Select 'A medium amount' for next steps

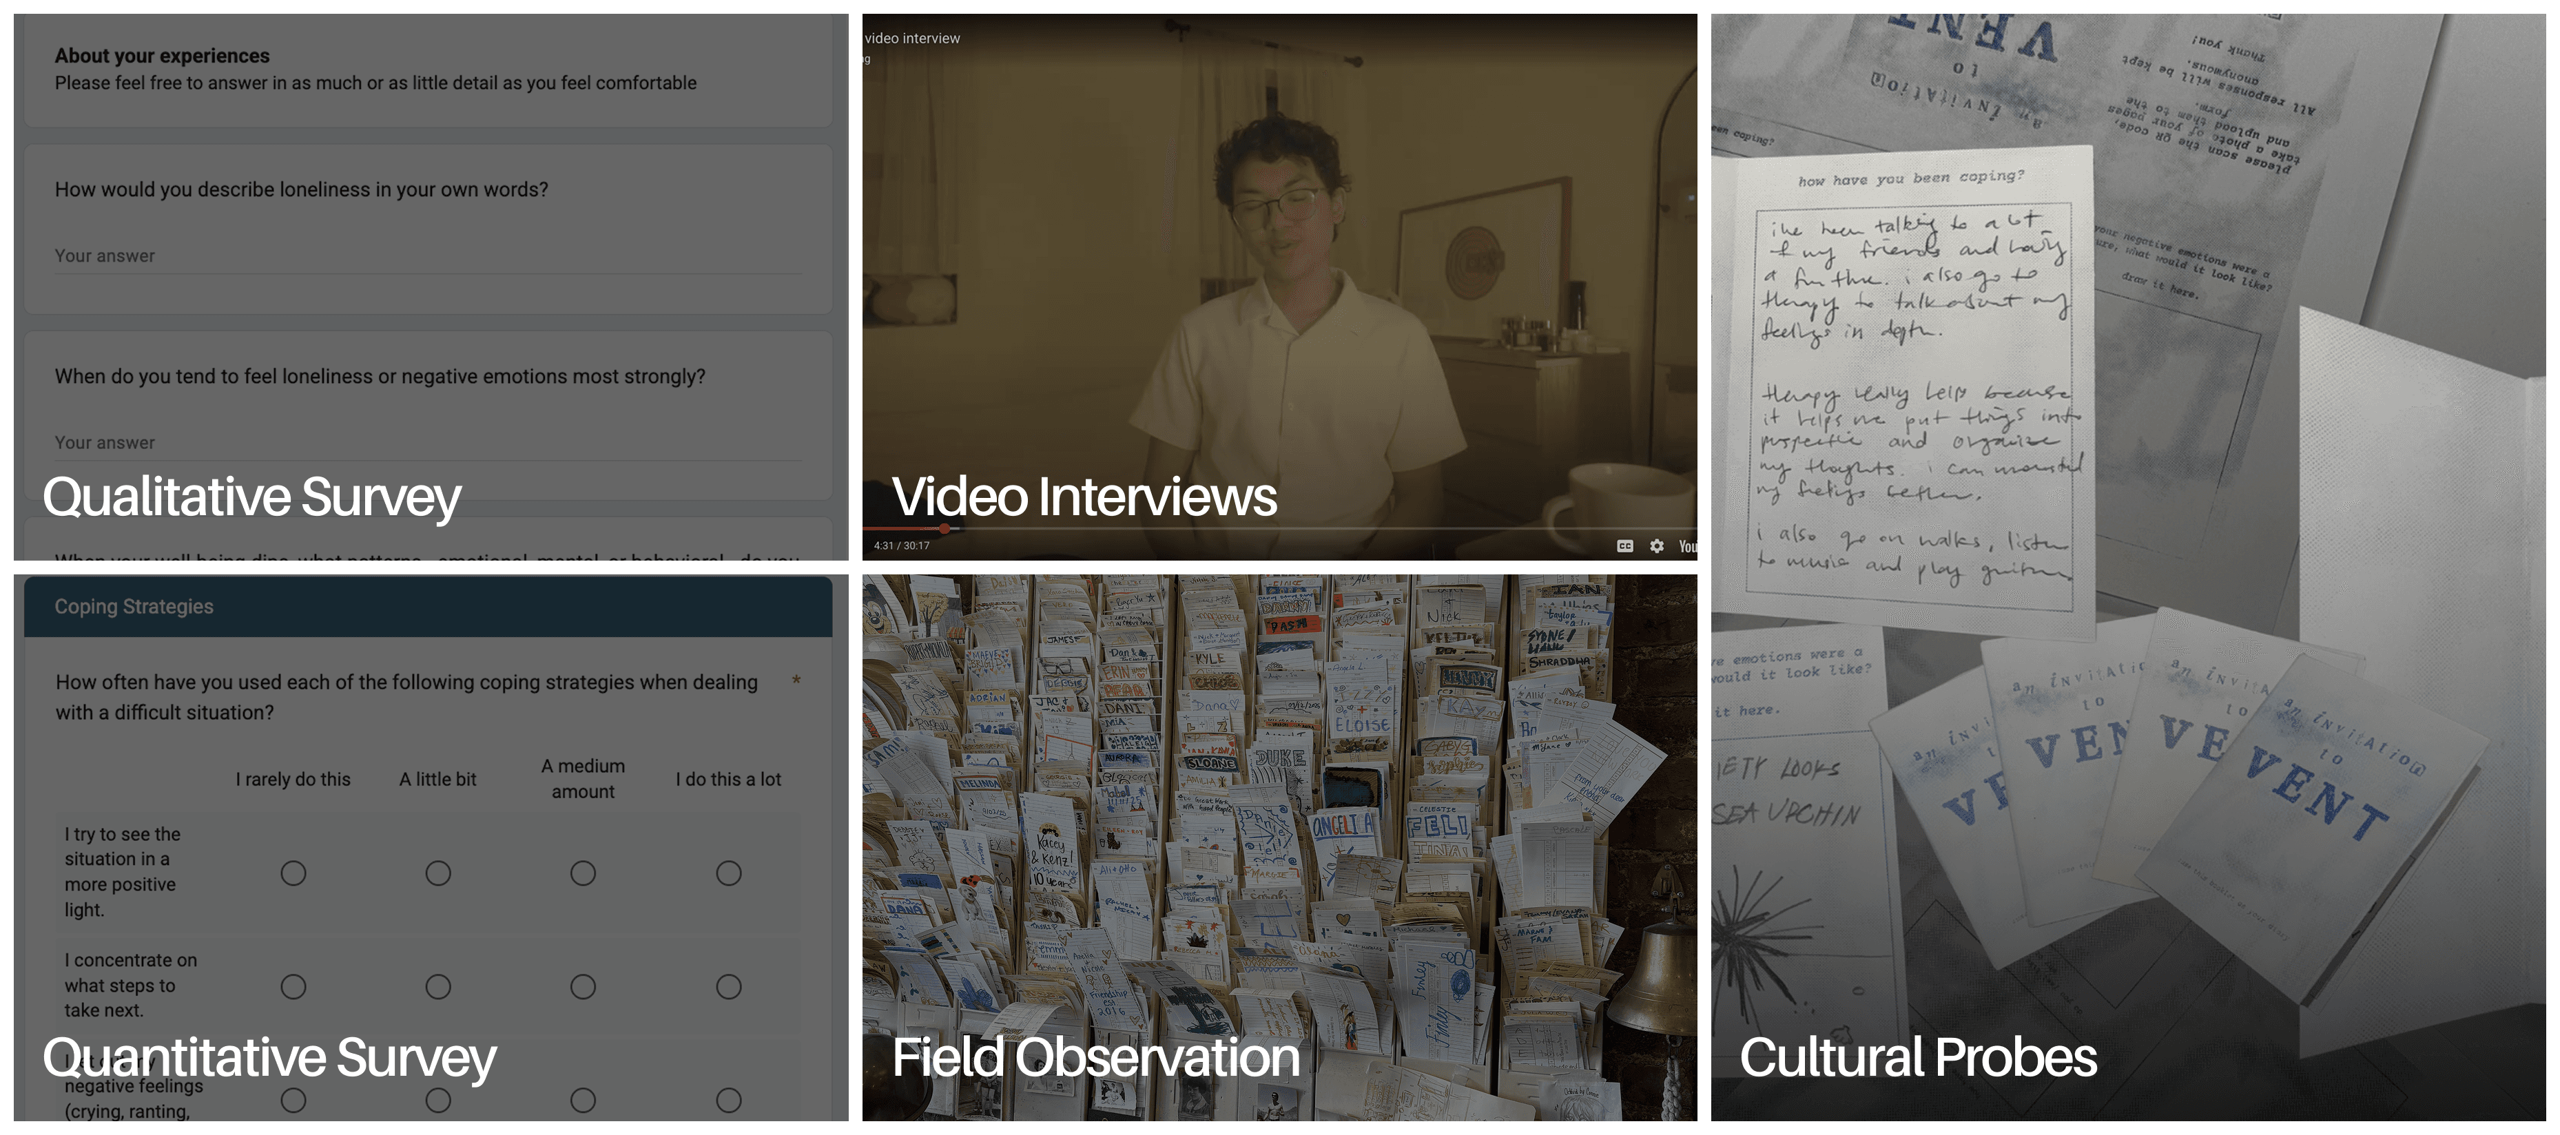click(584, 986)
